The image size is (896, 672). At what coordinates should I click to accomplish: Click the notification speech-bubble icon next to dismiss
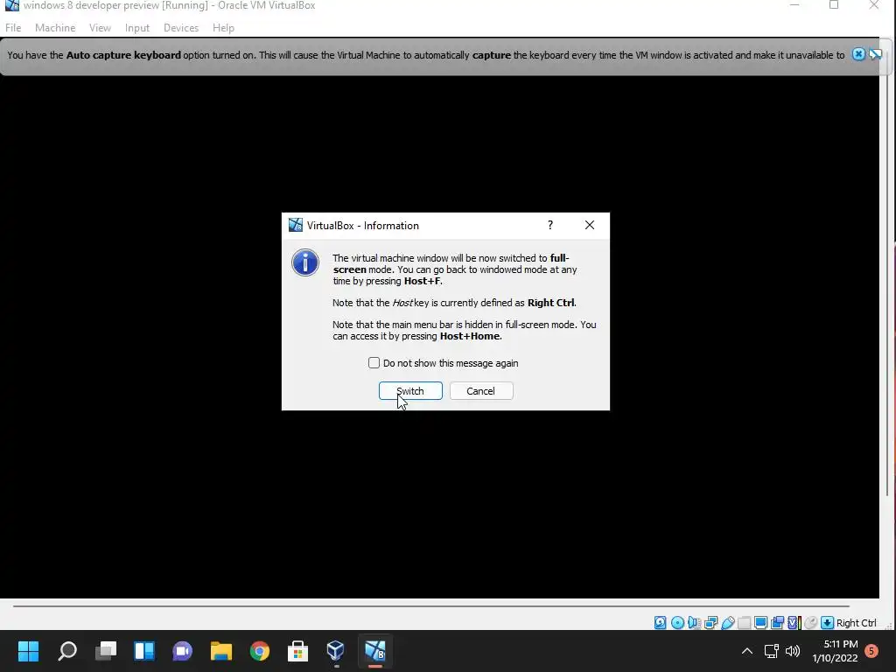point(875,54)
